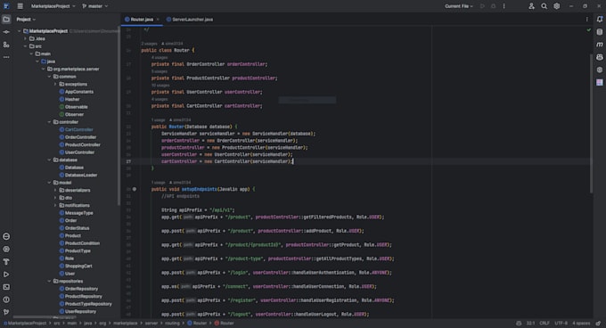Expand the deserializers package
Image resolution: width=606 pixels, height=328 pixels.
tap(55, 190)
